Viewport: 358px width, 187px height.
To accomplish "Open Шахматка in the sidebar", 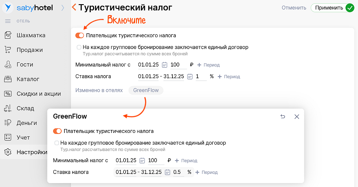I will (31, 35).
